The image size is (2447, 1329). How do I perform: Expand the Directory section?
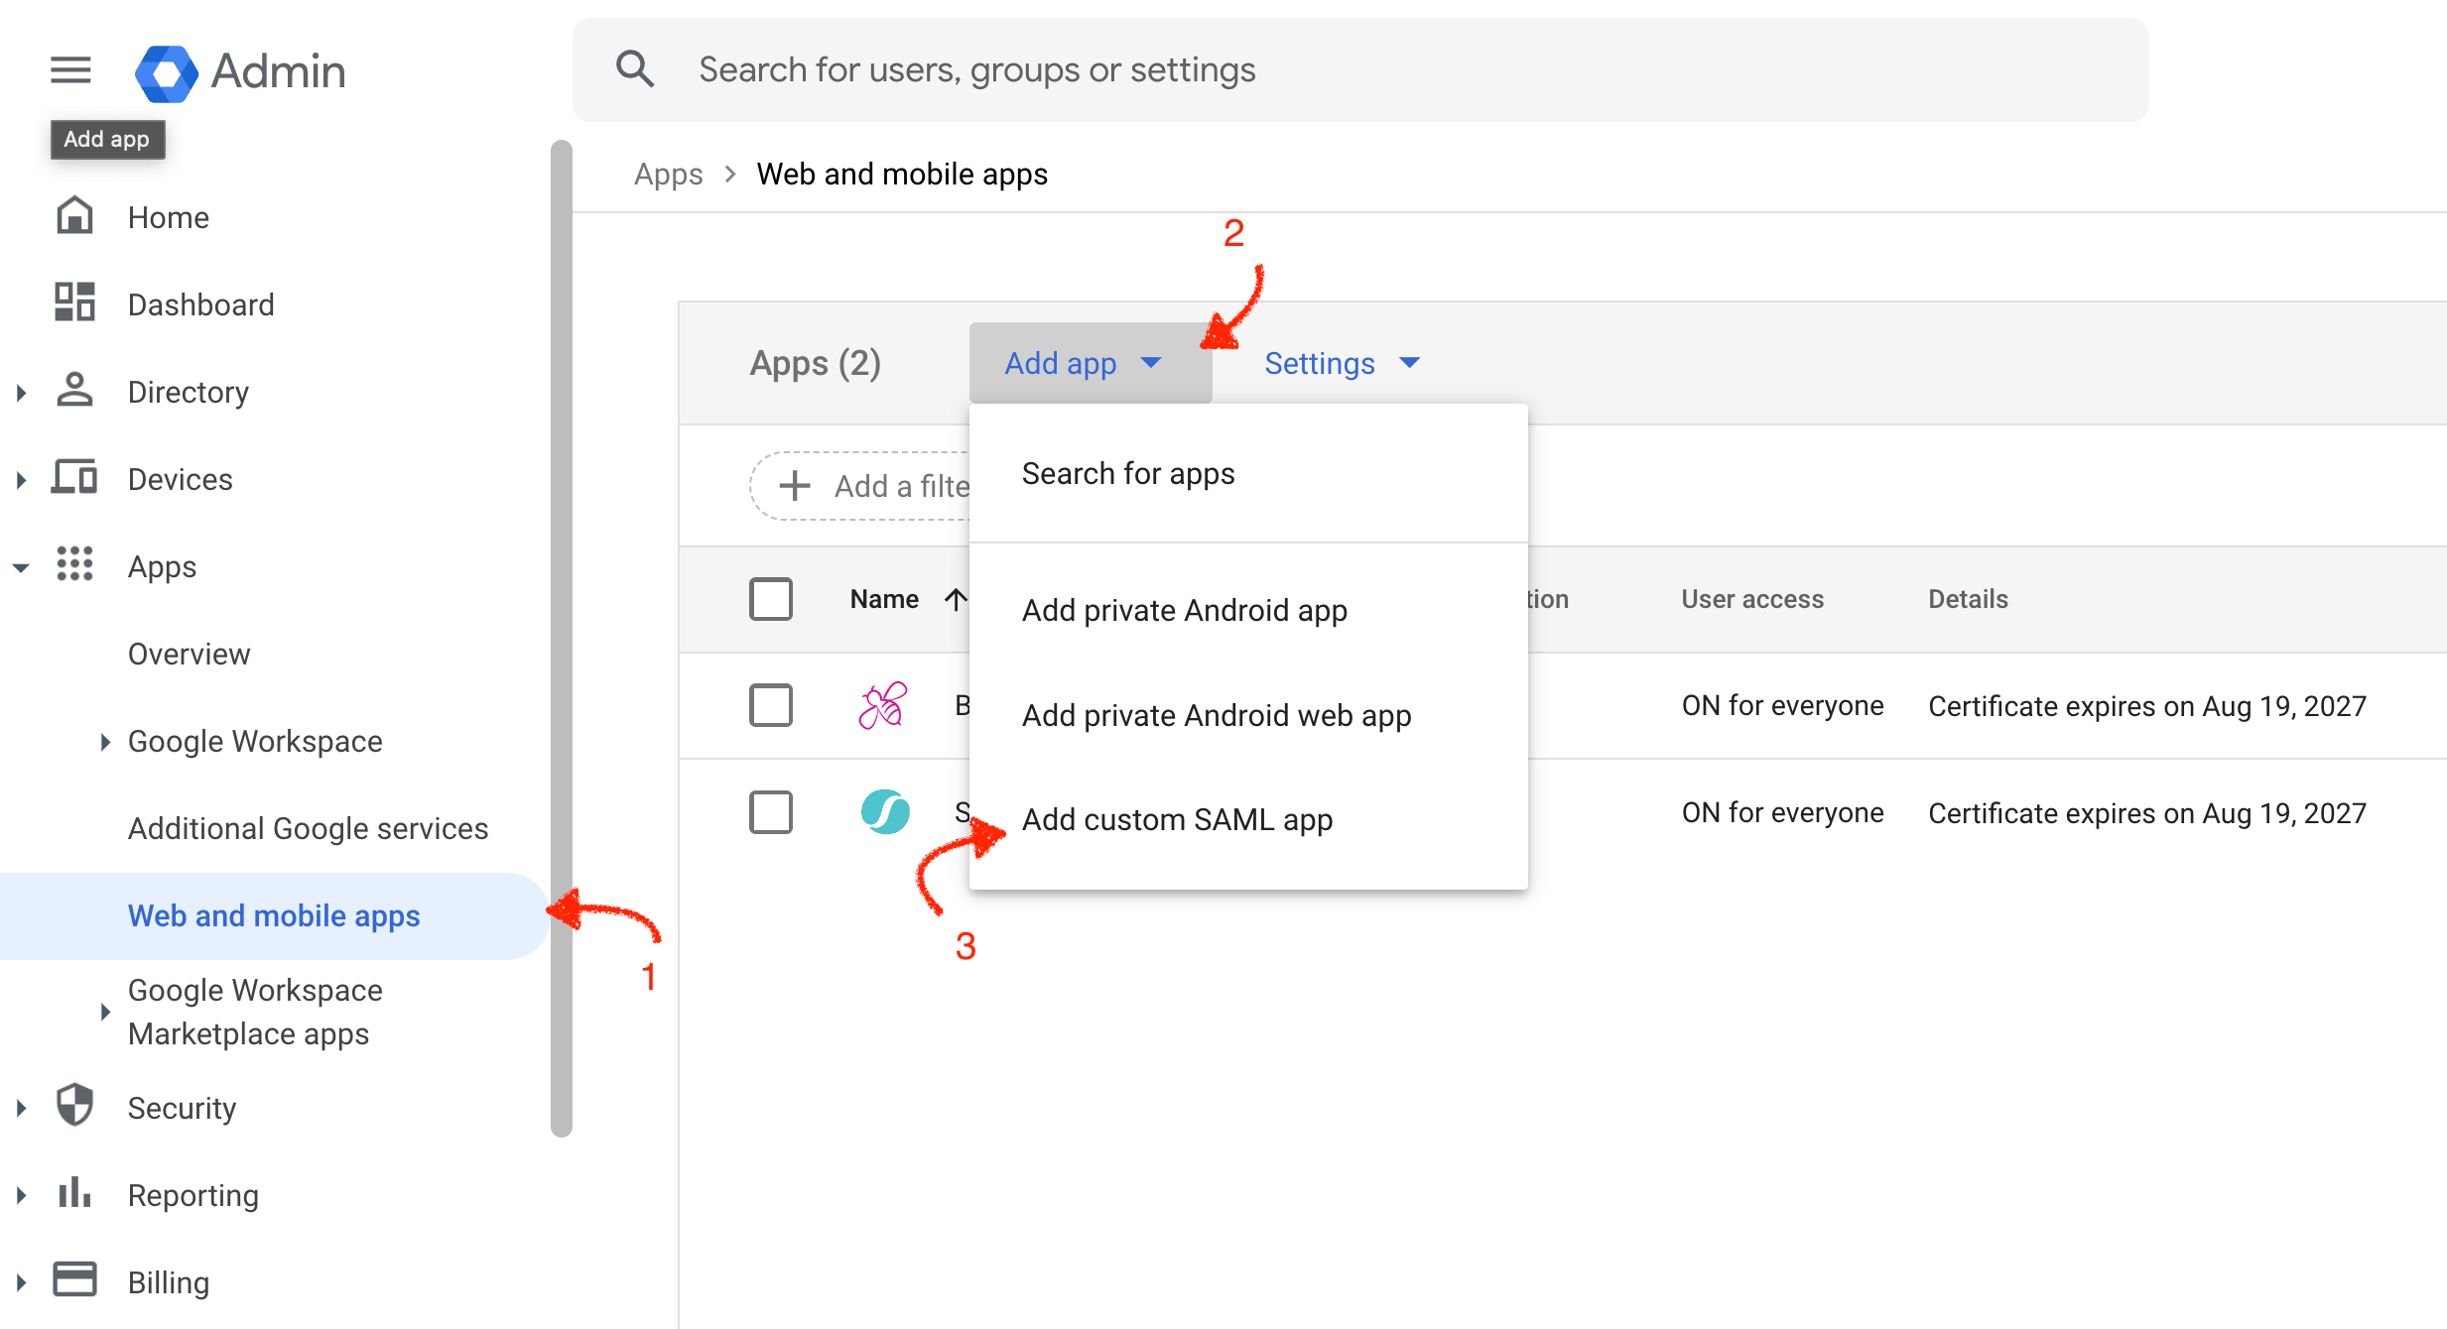(21, 391)
